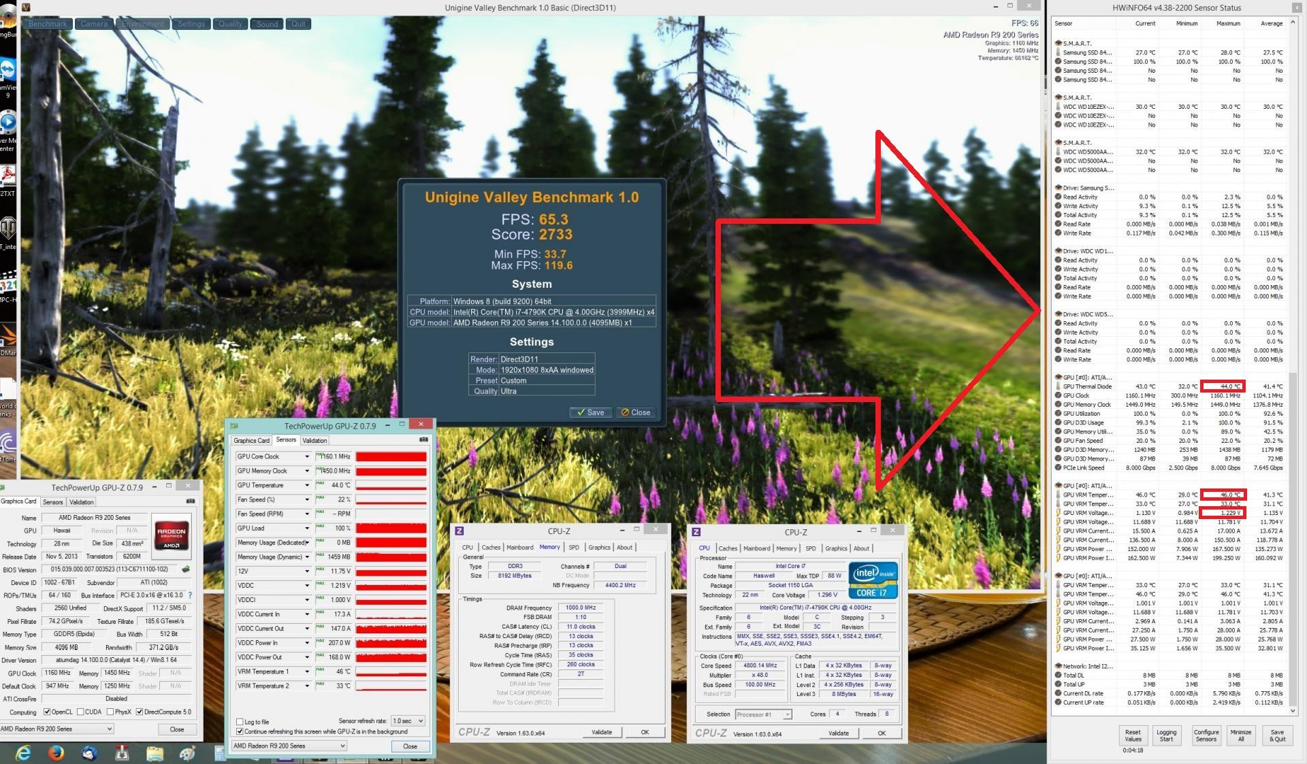Click the Radeon Graphics logo in GPU-Z
Screen dimensions: 1307x764
[x=172, y=535]
